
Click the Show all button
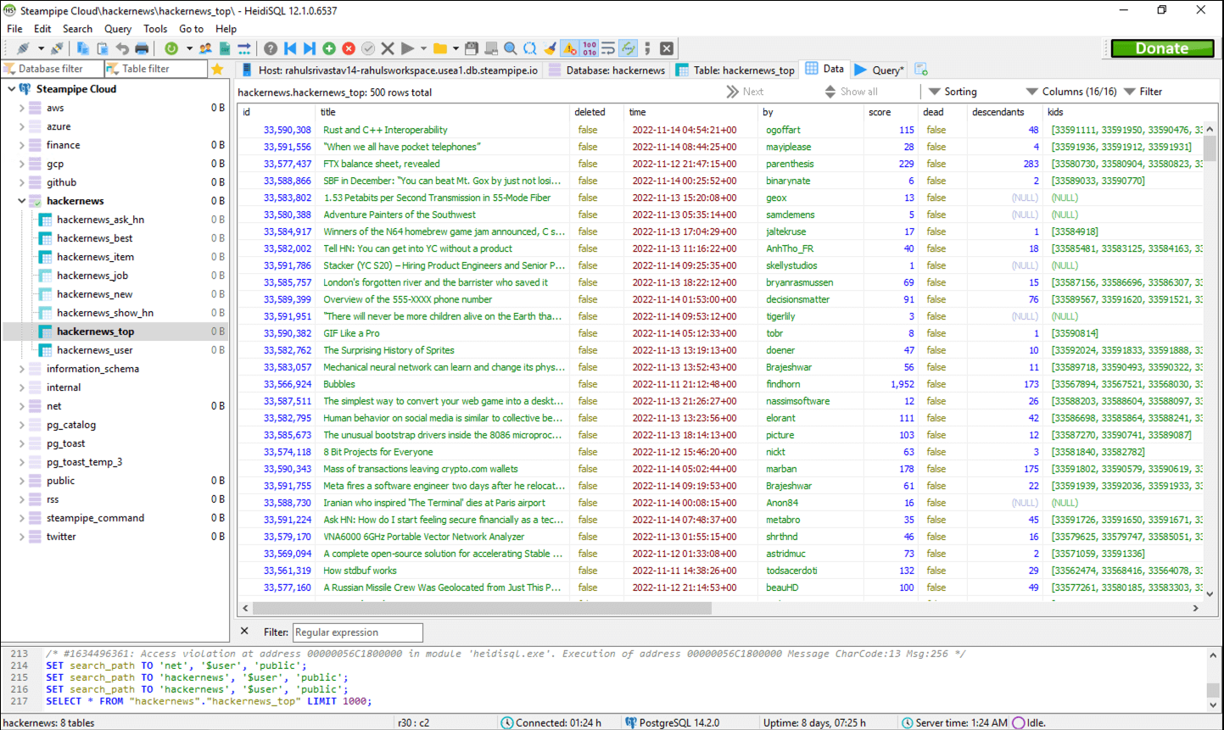[x=852, y=92]
